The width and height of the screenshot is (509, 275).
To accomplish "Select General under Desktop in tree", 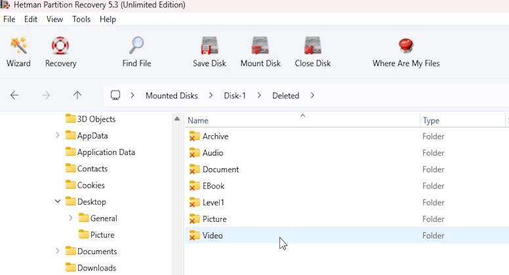I will 104,219.
